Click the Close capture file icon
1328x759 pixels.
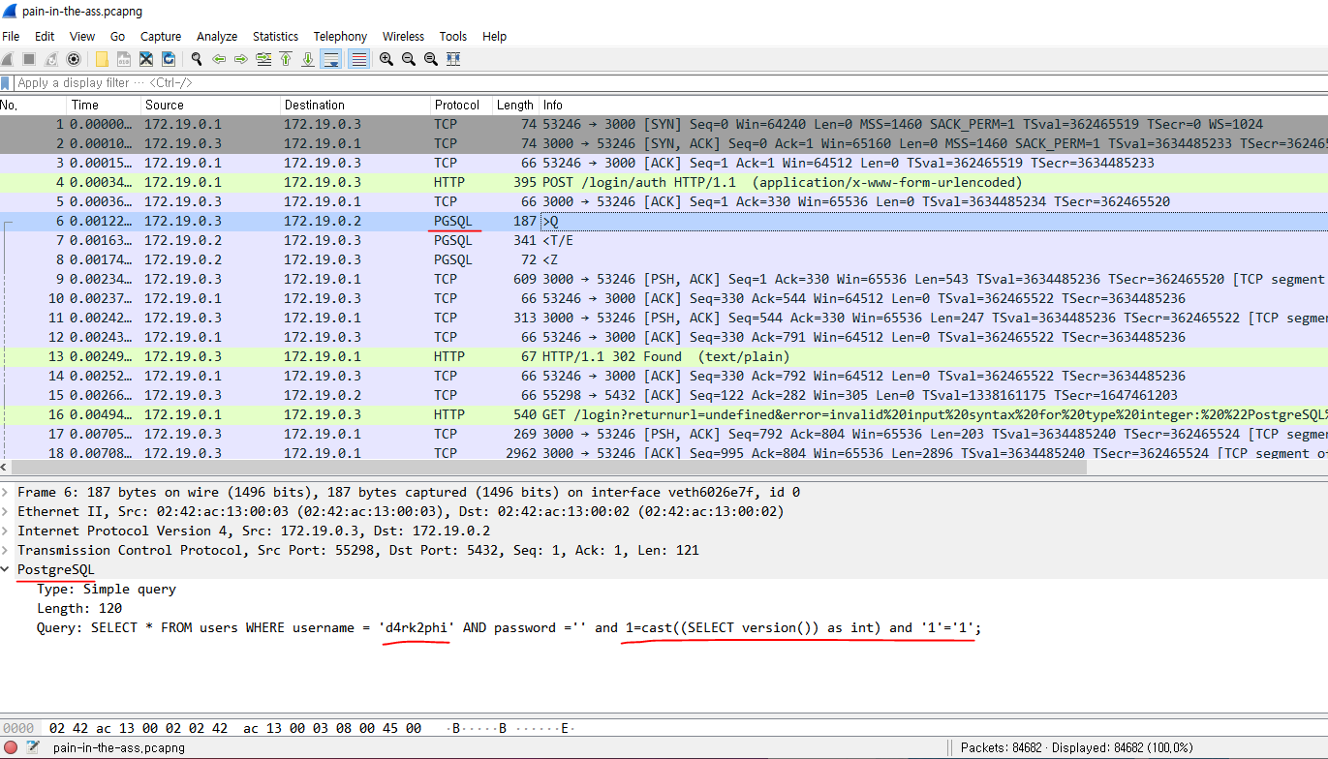(x=146, y=59)
